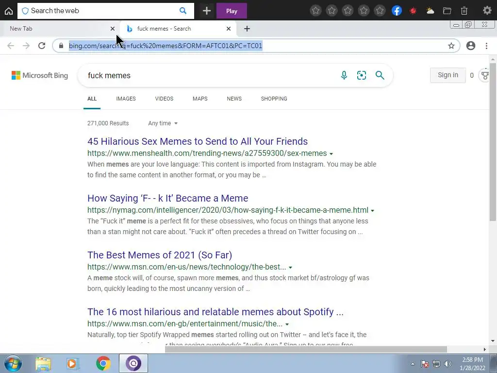The image size is (497, 373).
Task: Open settings gear in top toolbar
Action: [487, 11]
